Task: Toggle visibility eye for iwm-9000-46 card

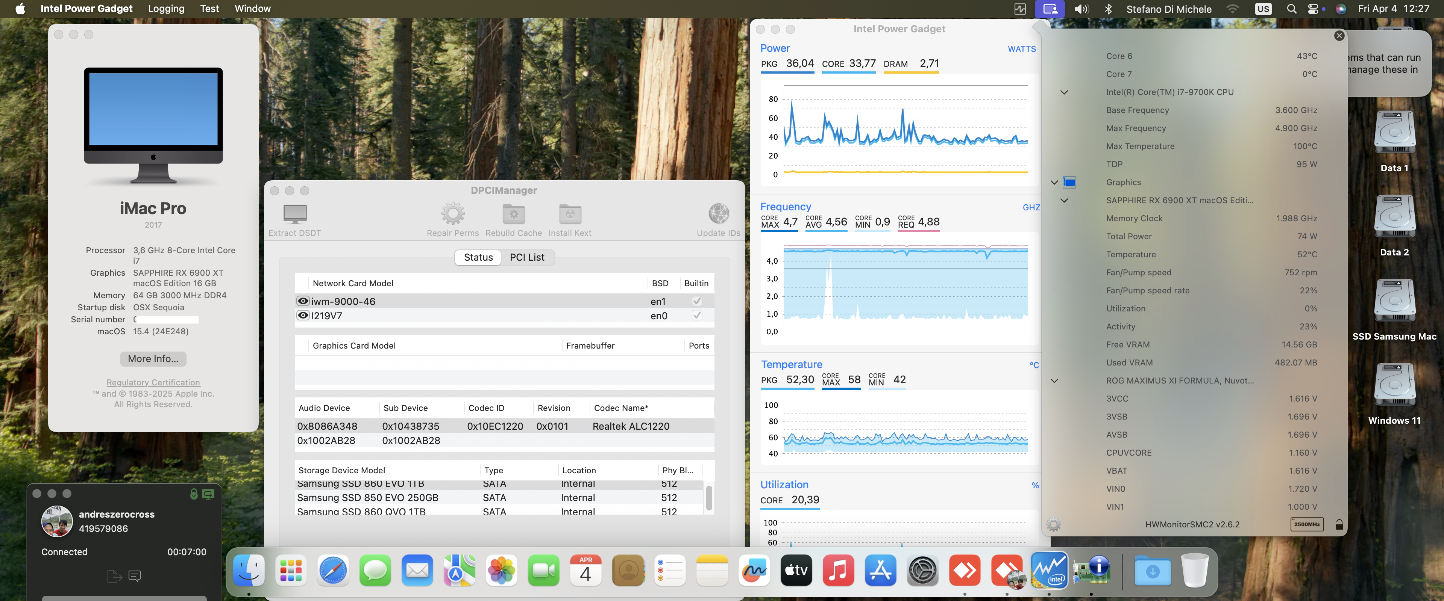Action: 303,301
